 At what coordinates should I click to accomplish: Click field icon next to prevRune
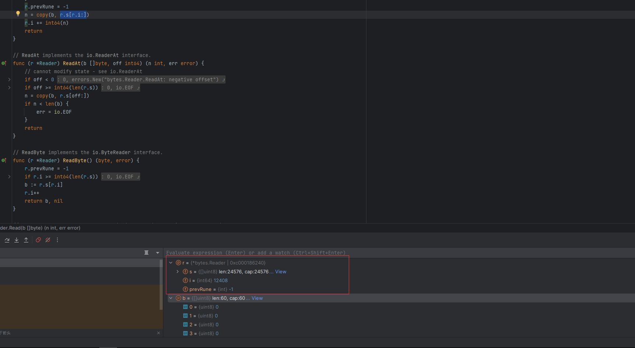coord(185,289)
